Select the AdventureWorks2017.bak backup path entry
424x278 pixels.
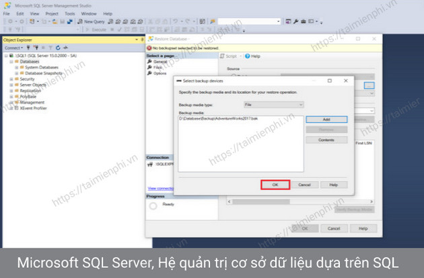click(x=218, y=118)
